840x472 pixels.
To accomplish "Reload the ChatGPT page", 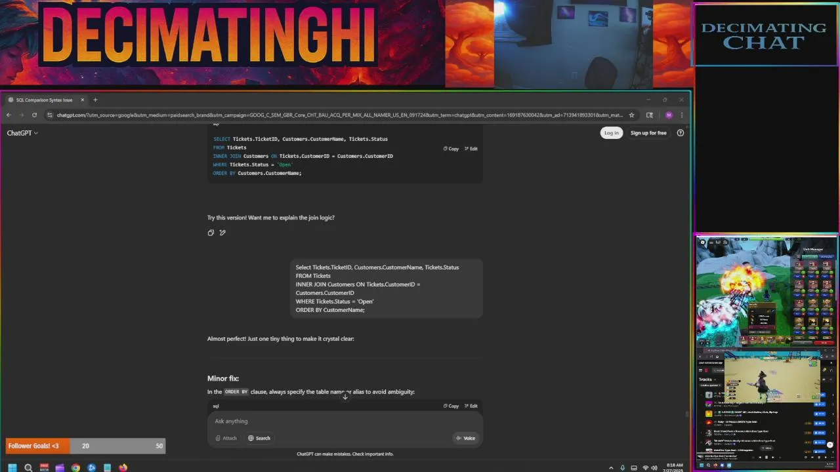I will coord(34,115).
